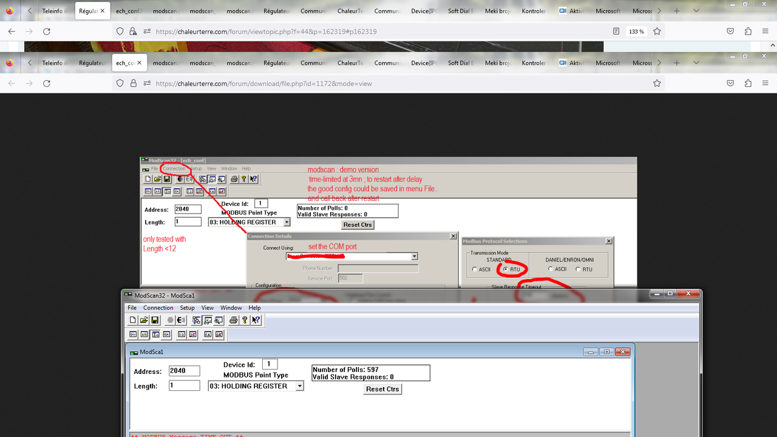Open new tab in top Firefox window
This screenshot has height=437, width=777.
coord(677,11)
